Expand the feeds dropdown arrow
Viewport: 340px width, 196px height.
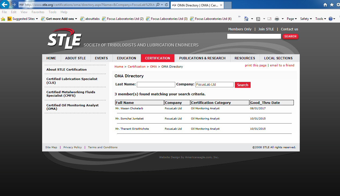pos(264,19)
